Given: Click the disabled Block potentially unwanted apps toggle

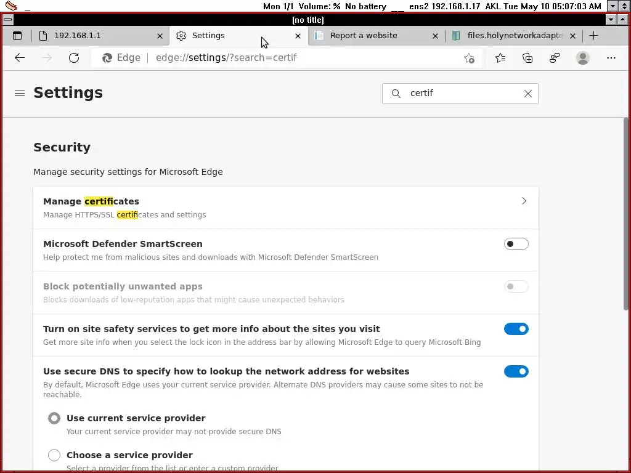Looking at the screenshot, I should (x=516, y=286).
